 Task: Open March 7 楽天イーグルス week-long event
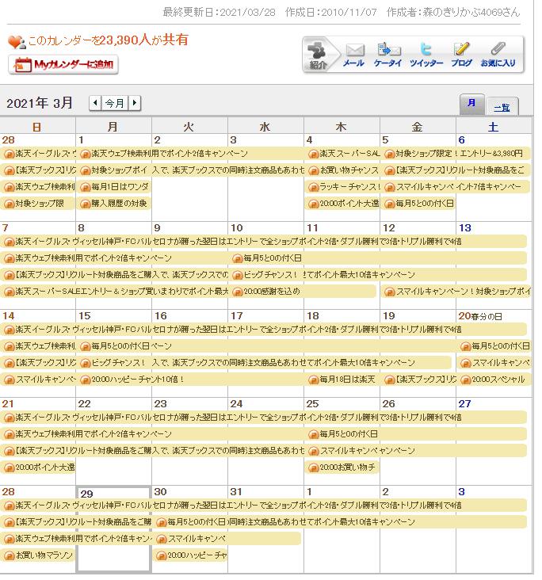tap(264, 242)
